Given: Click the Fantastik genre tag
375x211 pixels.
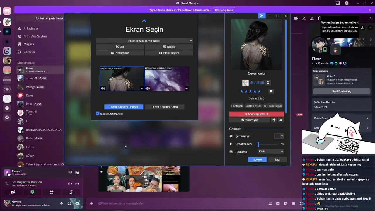Looking at the screenshot, I should tap(237, 106).
